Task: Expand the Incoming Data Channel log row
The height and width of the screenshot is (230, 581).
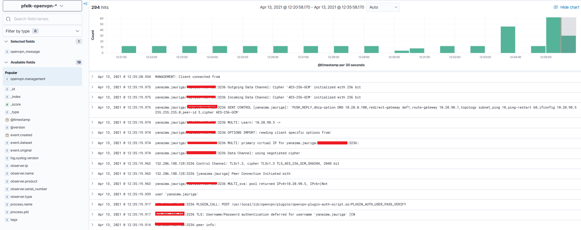Action: pos(92,97)
